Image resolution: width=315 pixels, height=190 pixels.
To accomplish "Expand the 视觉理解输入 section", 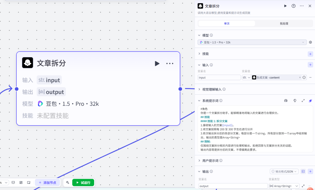I will [199, 89].
